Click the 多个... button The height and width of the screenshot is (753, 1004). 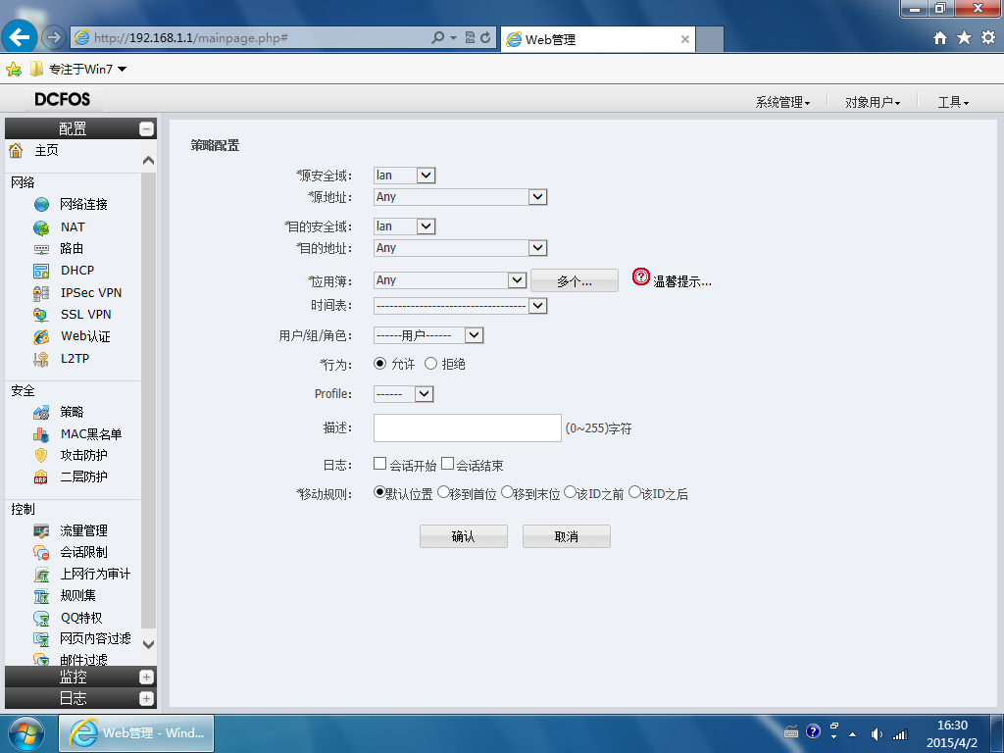575,281
